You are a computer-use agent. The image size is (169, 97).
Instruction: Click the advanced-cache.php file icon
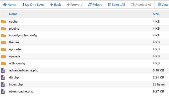3,70
